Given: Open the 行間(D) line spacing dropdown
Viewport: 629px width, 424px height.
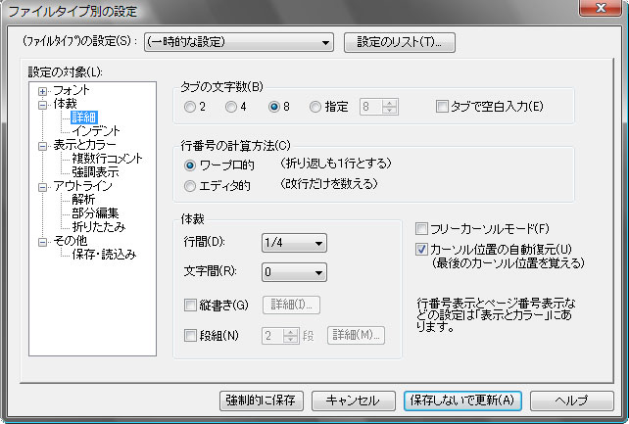Looking at the screenshot, I should click(x=294, y=243).
